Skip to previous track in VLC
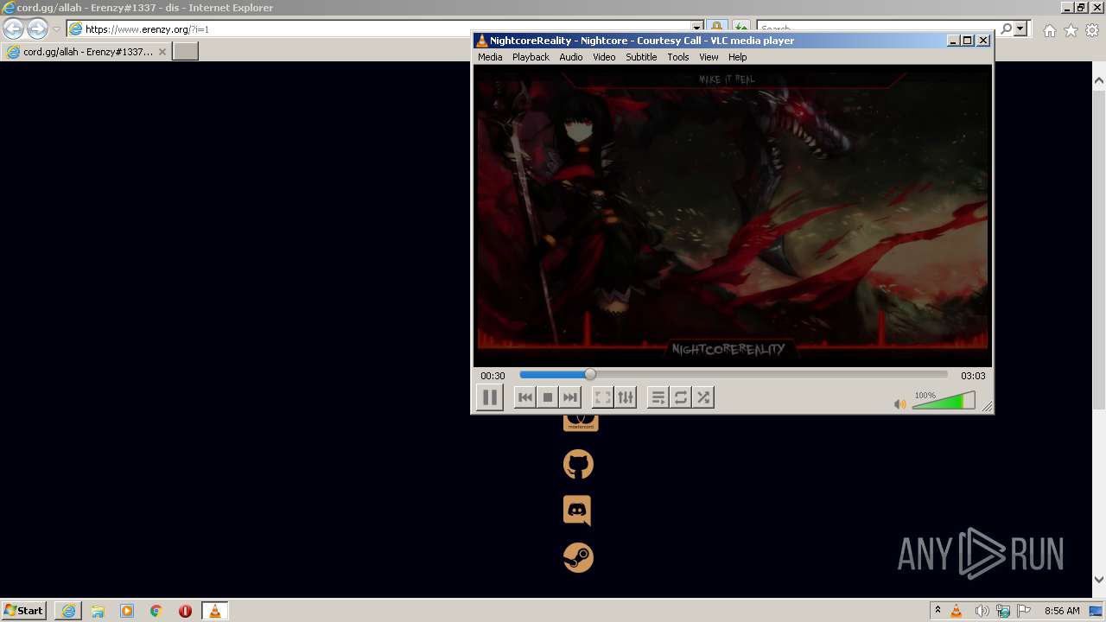This screenshot has width=1106, height=622. tap(524, 397)
